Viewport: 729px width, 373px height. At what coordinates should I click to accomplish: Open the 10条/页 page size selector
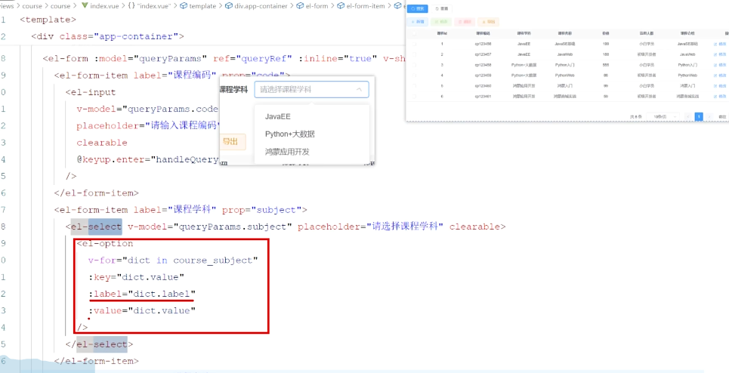pyautogui.click(x=663, y=116)
